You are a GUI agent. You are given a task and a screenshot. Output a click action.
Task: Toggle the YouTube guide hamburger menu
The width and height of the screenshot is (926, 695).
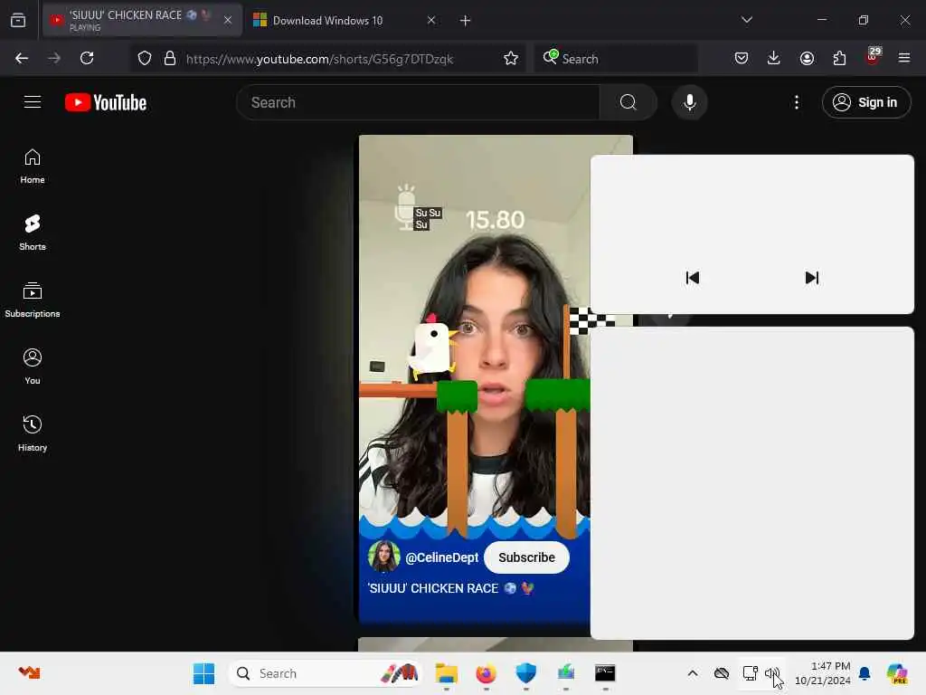click(33, 102)
